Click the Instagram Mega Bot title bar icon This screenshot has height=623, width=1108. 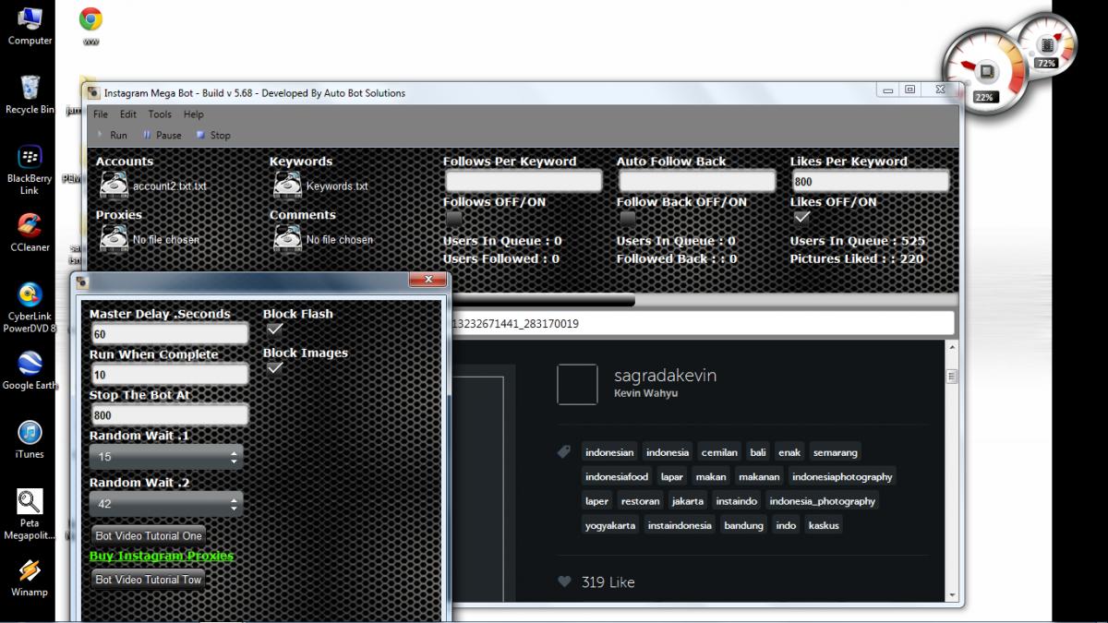tap(92, 92)
